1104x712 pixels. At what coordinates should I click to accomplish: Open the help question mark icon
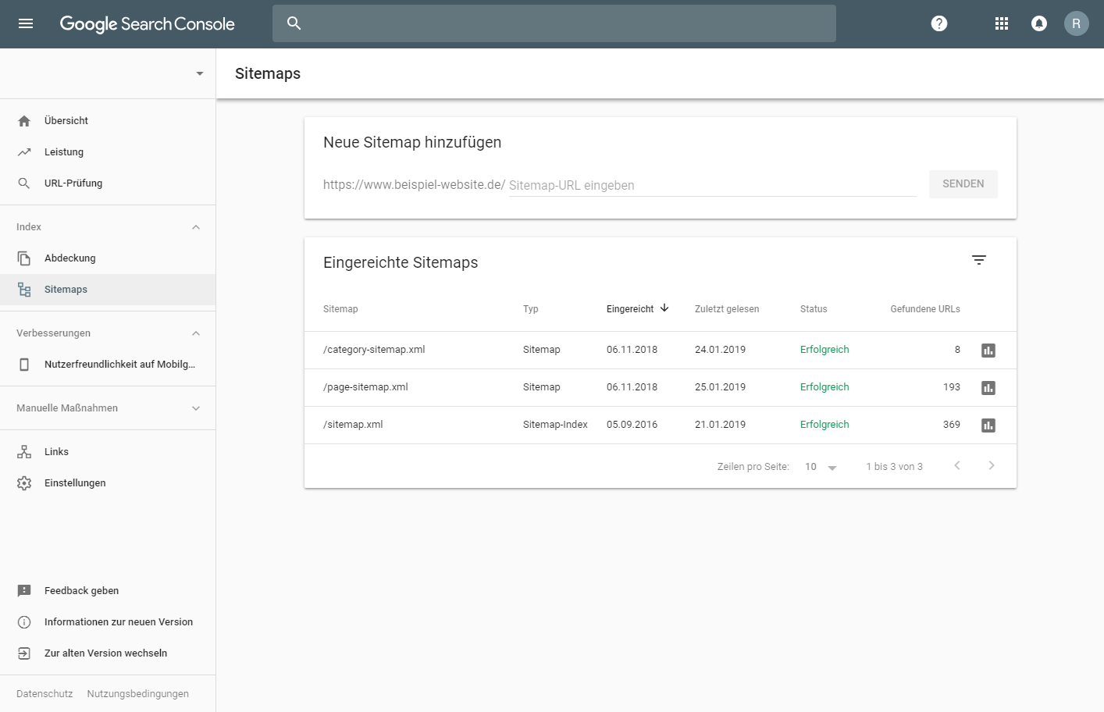(939, 23)
